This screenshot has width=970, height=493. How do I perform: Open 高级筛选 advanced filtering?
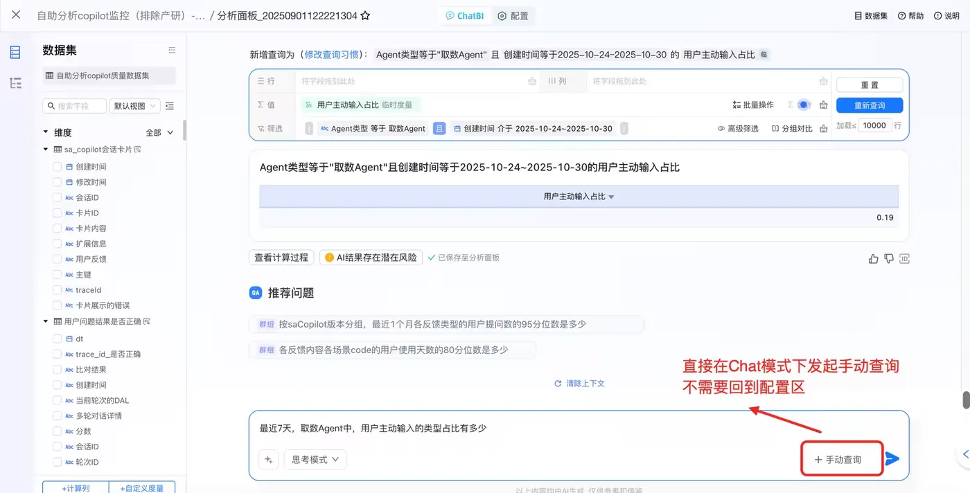[x=738, y=129]
